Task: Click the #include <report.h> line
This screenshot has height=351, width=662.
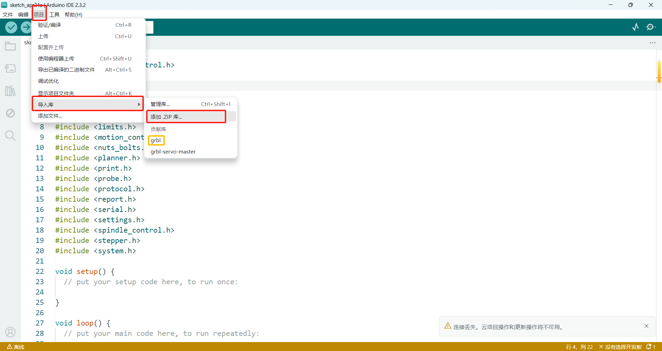Action: (x=96, y=199)
